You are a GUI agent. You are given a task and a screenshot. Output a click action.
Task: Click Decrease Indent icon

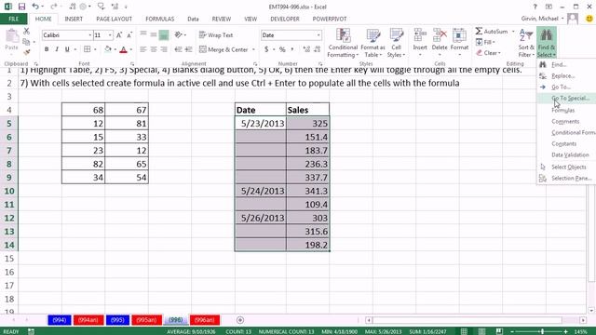(178, 49)
